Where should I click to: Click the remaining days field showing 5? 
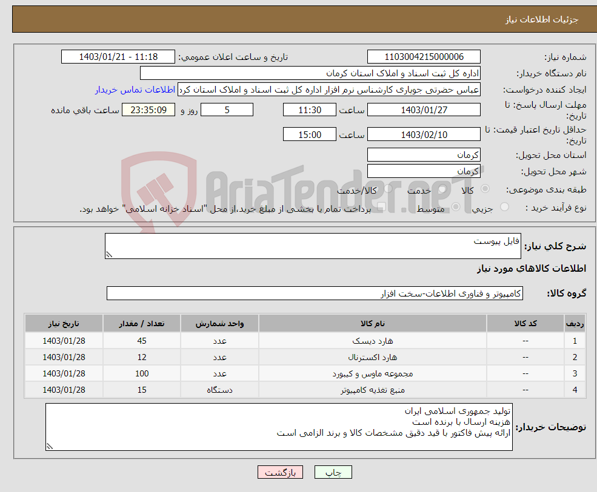227,110
